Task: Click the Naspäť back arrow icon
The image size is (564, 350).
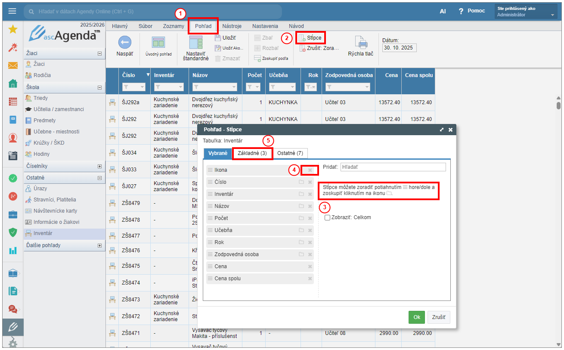Action: tap(124, 43)
